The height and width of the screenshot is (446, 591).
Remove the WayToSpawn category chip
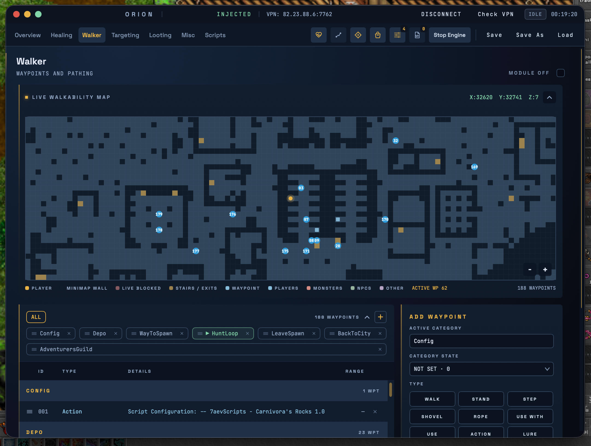click(182, 333)
